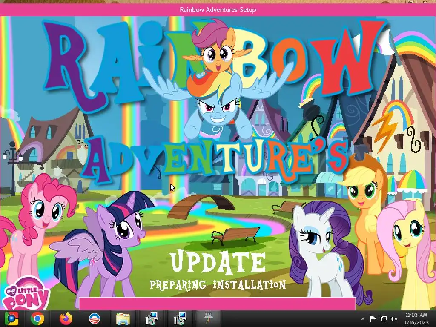Screen dimensions: 436x327
Task: Show hidden system tray icons arrow
Action: (x=363, y=319)
